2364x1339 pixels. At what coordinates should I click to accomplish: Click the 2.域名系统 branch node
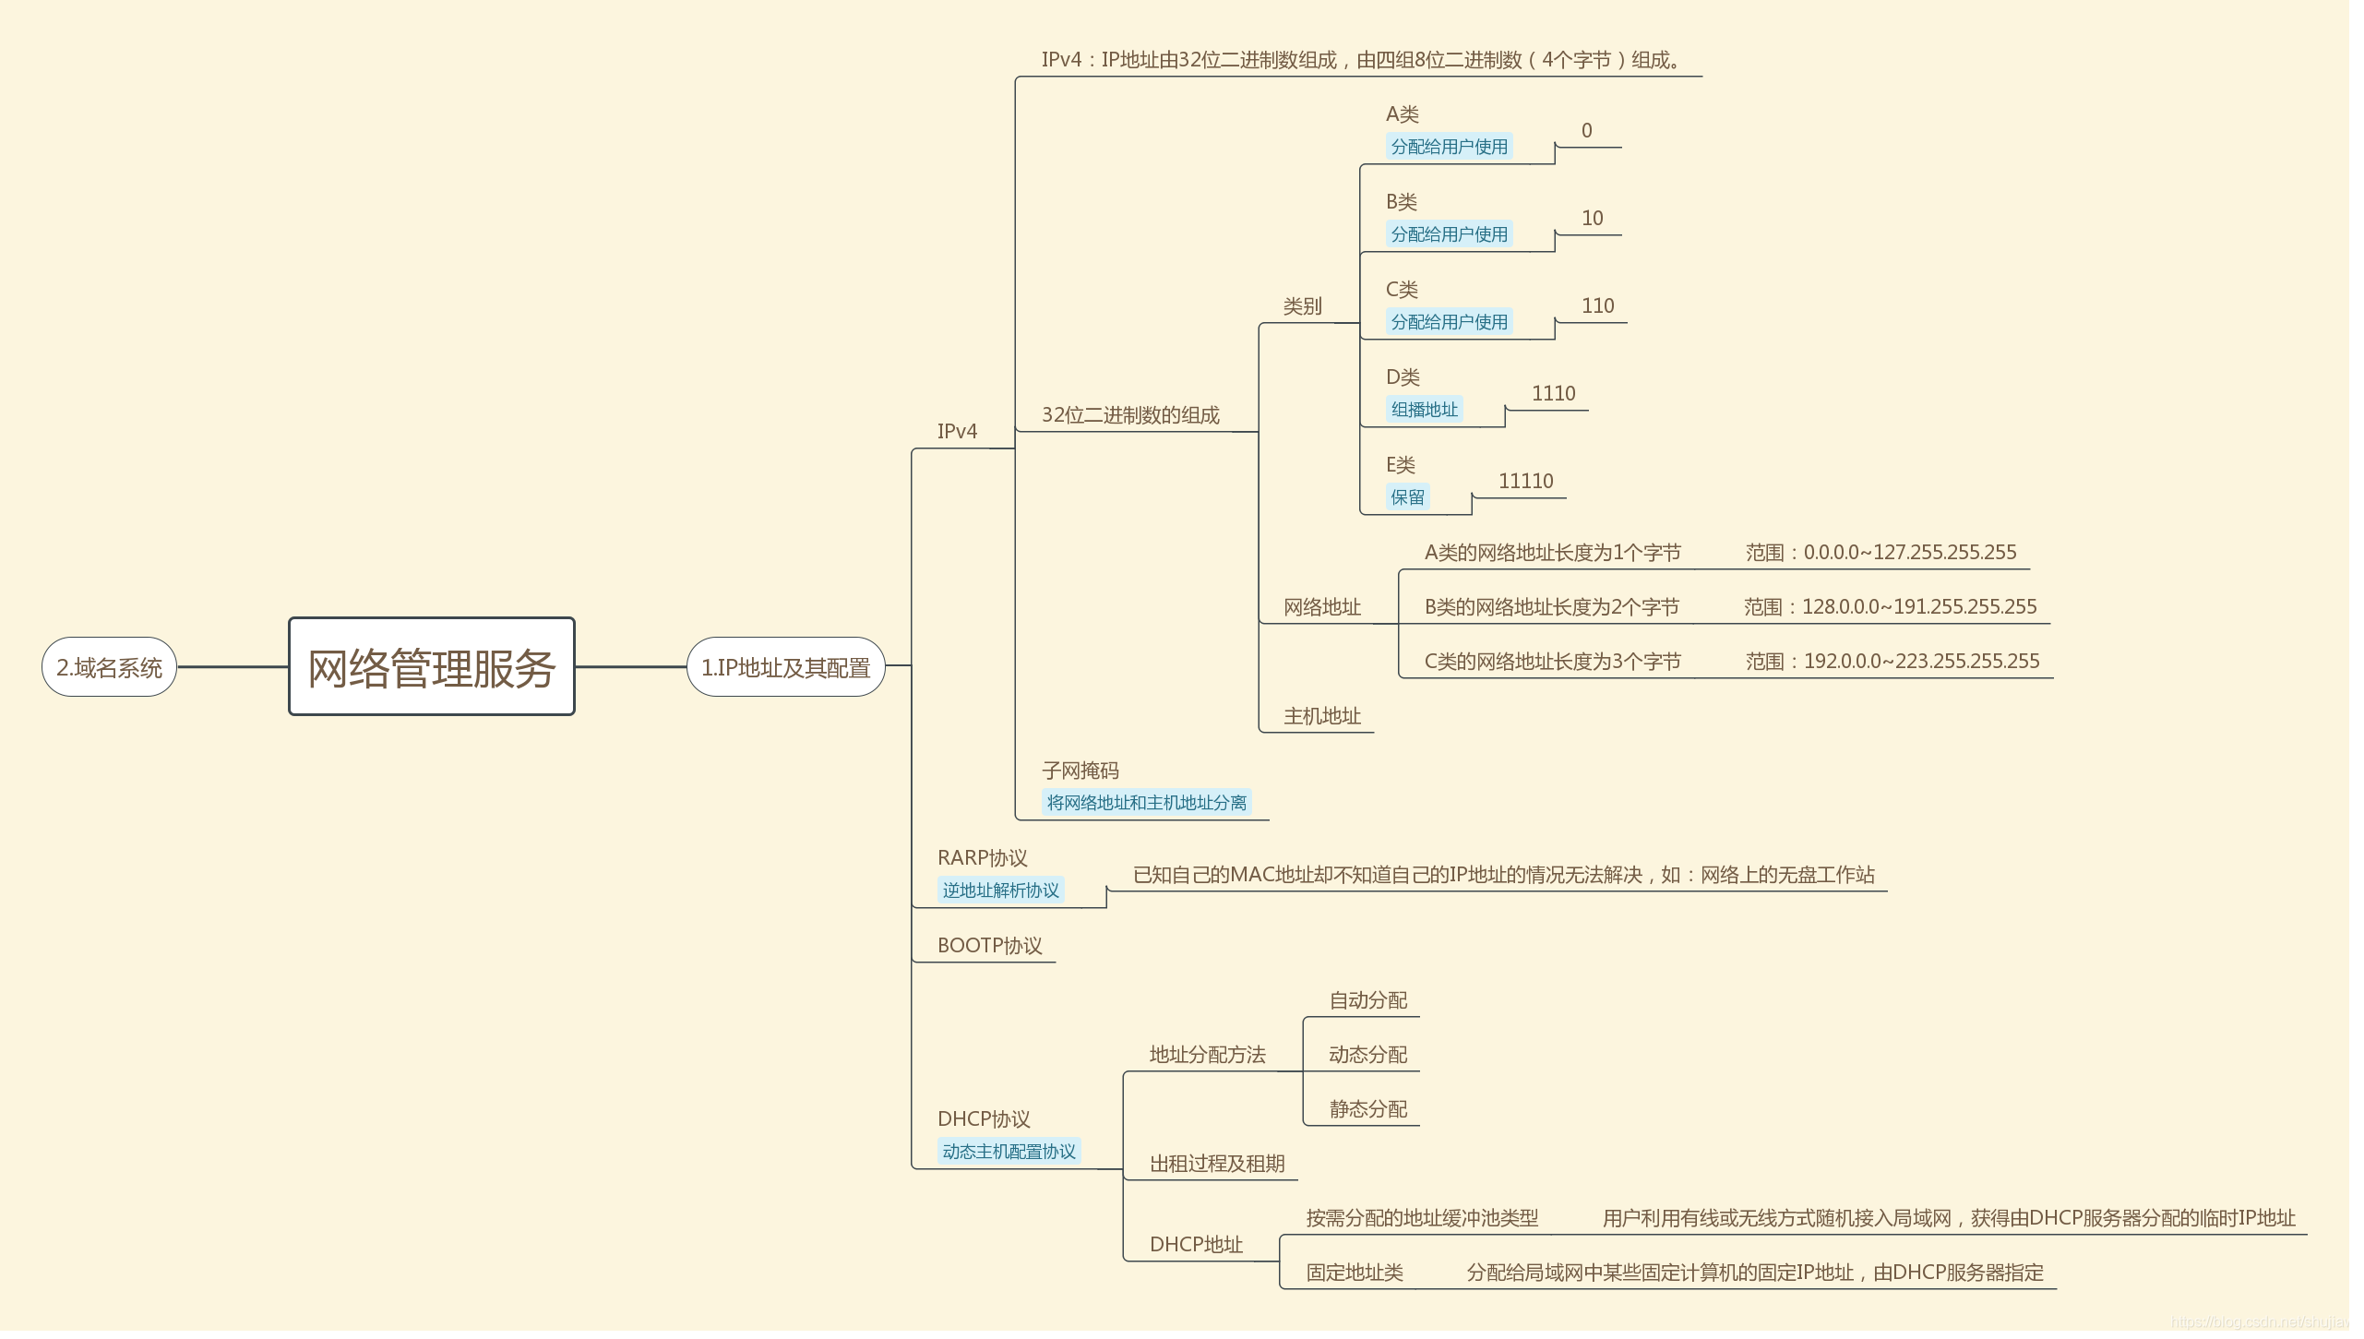pyautogui.click(x=109, y=667)
